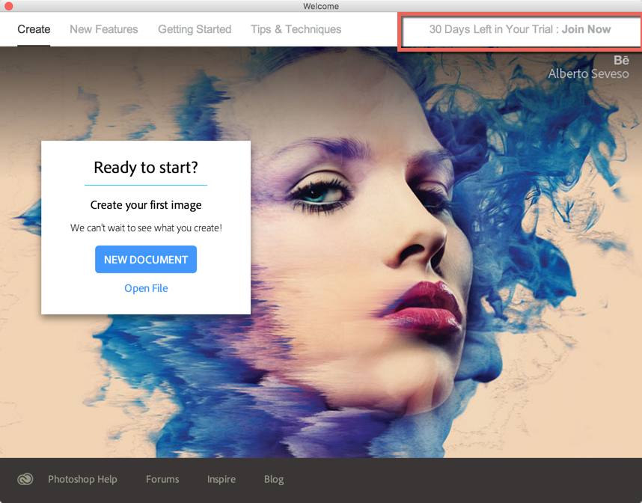
Task: Select the Getting Started tab
Action: click(x=195, y=29)
